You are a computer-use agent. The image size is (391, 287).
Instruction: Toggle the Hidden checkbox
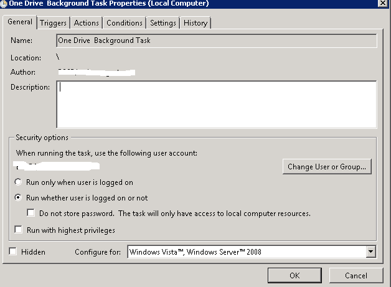pyautogui.click(x=14, y=252)
